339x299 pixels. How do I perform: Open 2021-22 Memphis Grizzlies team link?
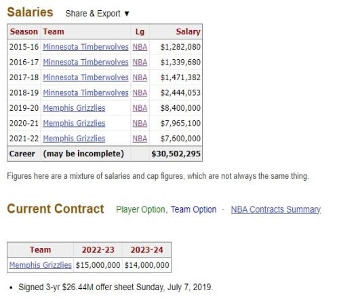coord(74,139)
